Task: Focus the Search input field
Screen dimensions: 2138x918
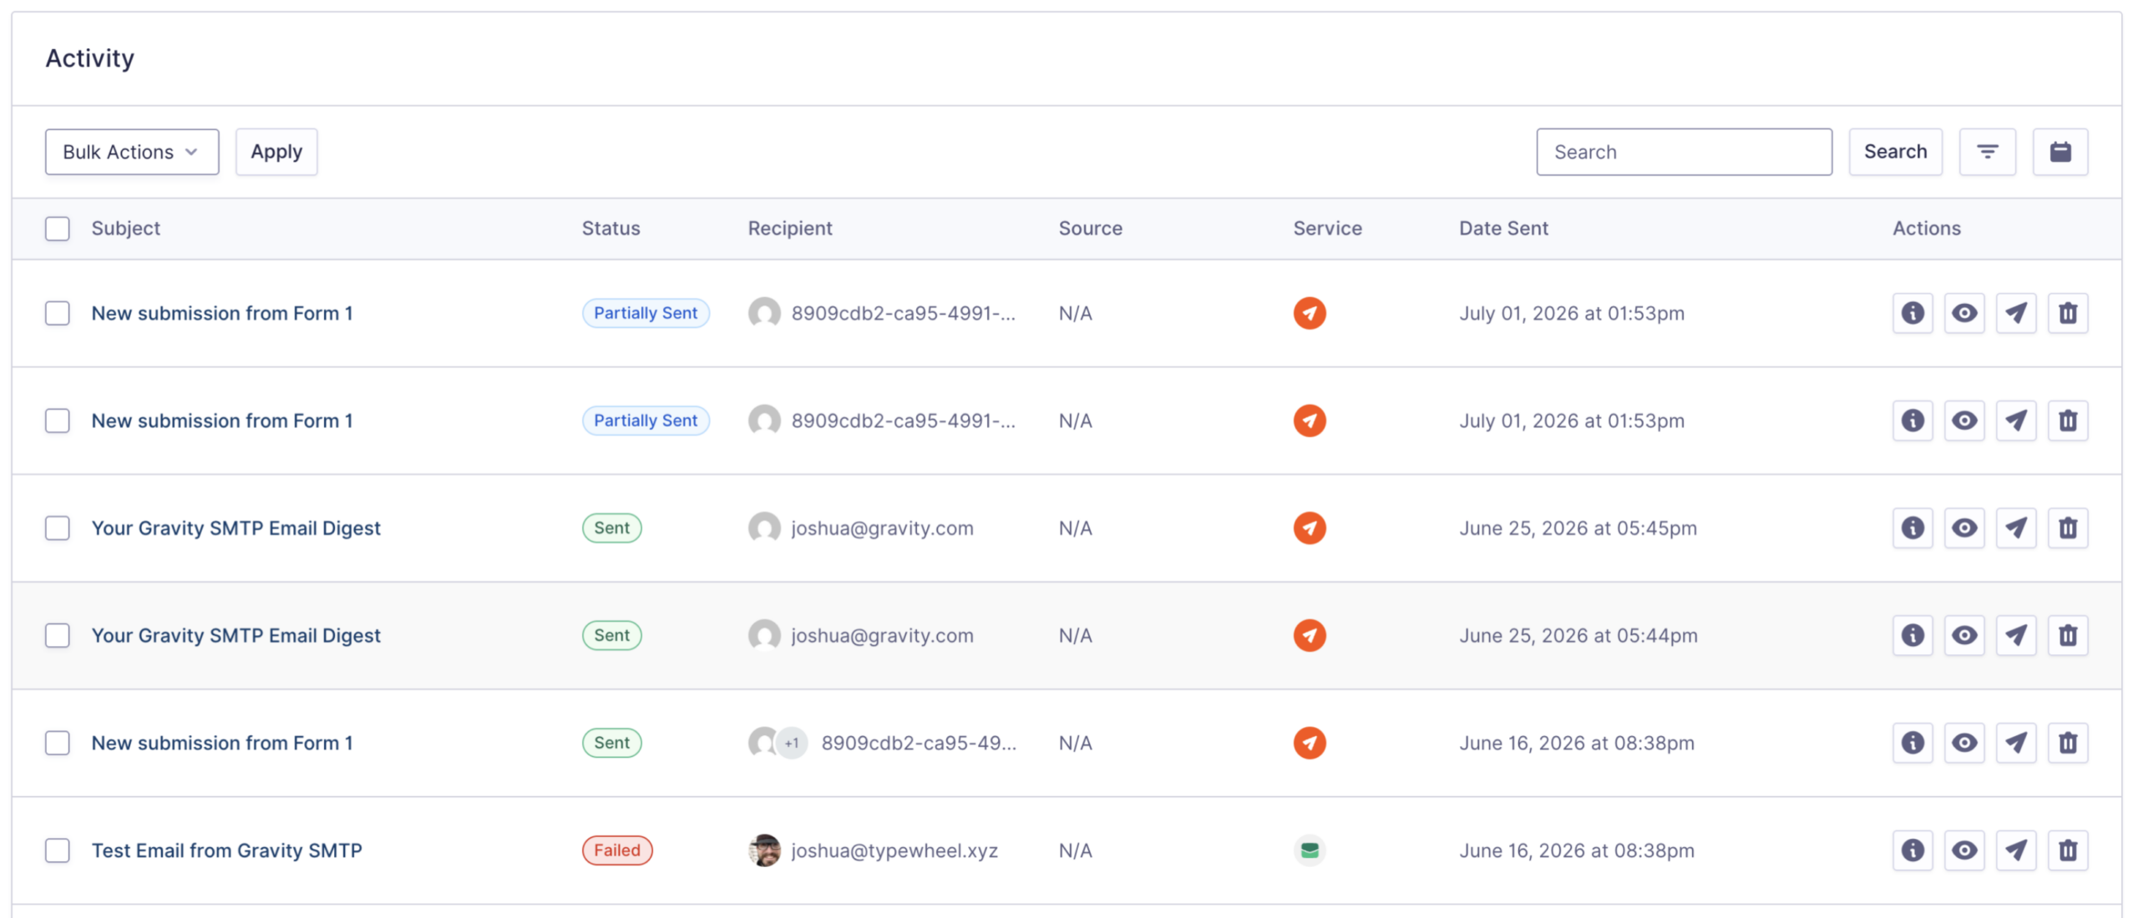Action: [x=1684, y=152]
